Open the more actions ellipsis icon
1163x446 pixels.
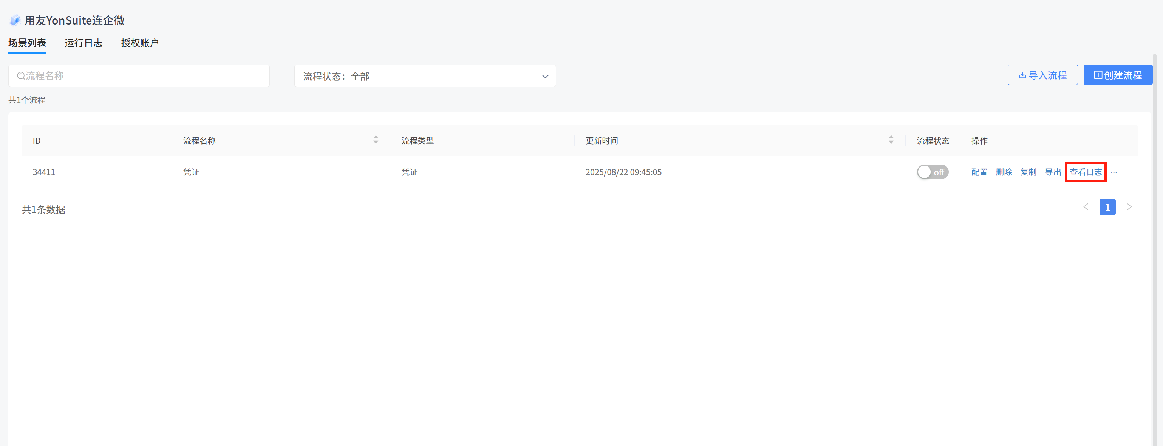[x=1114, y=172]
